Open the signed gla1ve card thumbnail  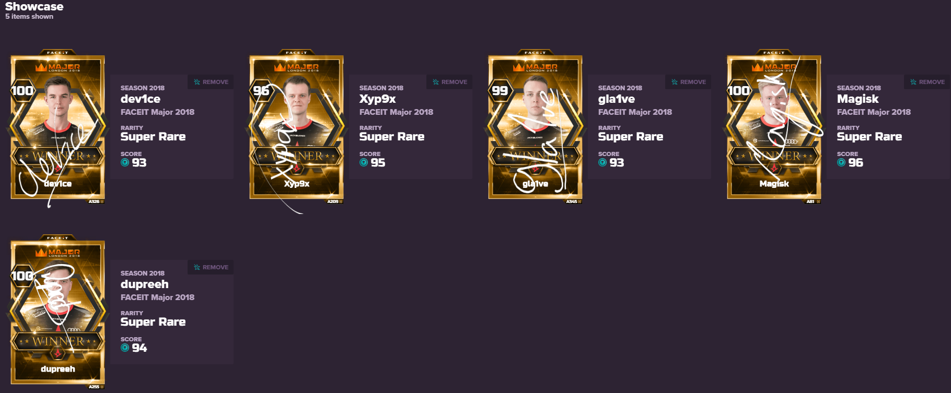coord(535,127)
